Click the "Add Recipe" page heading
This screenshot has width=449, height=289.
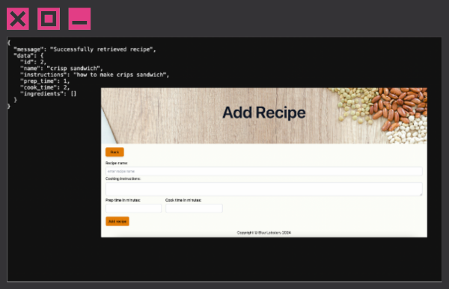click(x=264, y=112)
